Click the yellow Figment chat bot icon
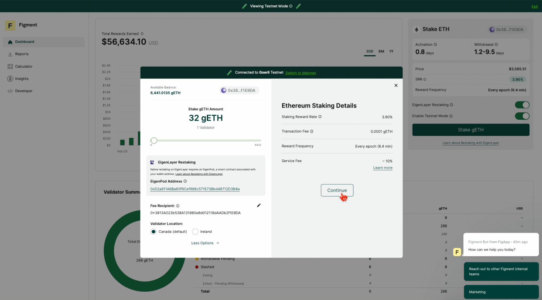This screenshot has height=300, width=542. click(x=457, y=252)
